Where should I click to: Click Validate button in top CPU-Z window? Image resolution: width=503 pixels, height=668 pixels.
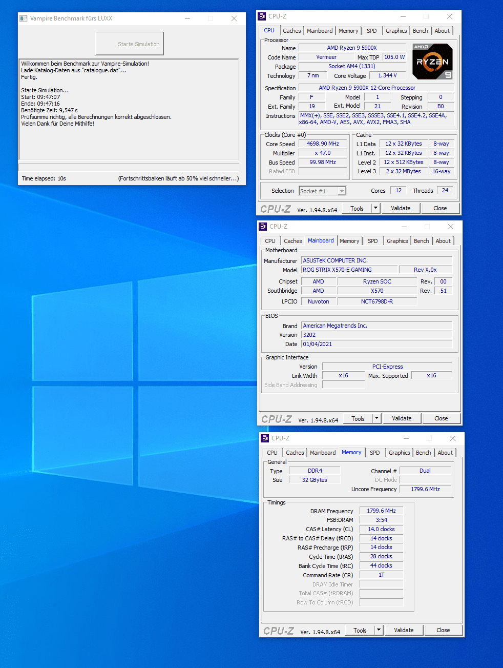point(401,208)
